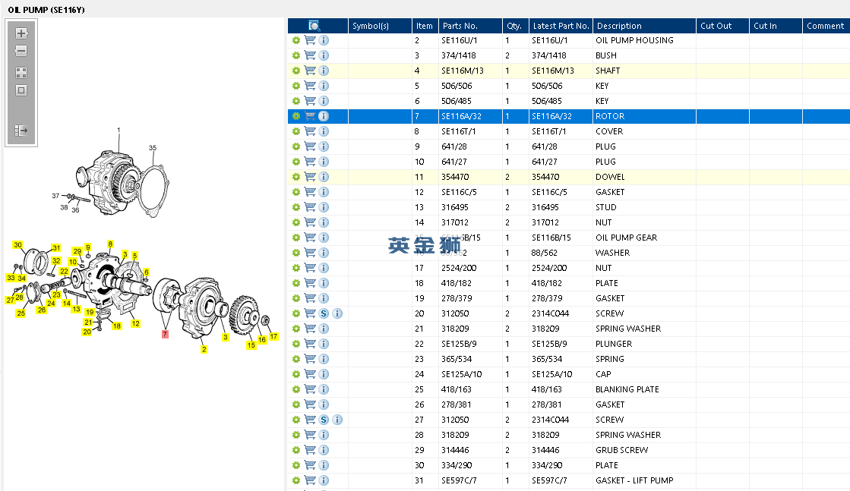Show info for DOWEL 354470

point(324,177)
